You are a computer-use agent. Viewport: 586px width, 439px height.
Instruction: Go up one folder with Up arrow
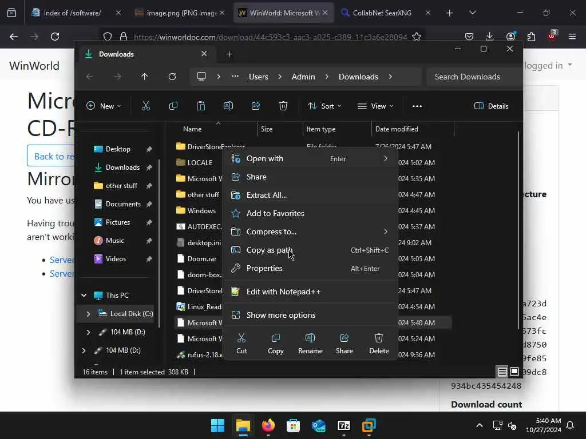pos(145,77)
